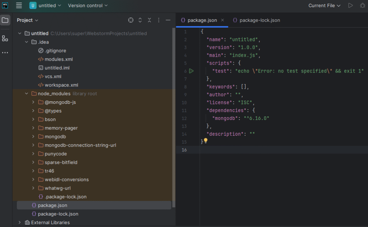The width and height of the screenshot is (368, 227).
Task: Click the "1.0.0" version value
Action: (x=248, y=47)
